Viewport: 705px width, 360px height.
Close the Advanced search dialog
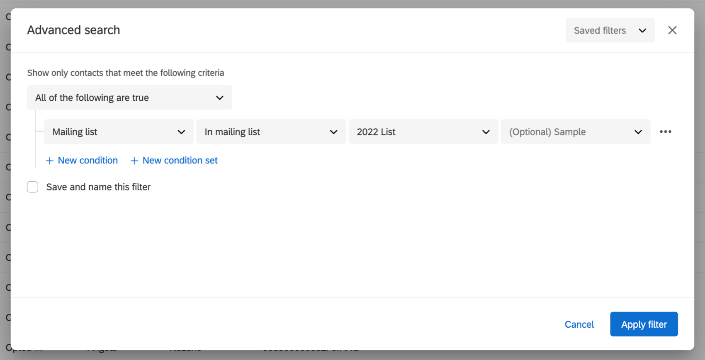[x=672, y=30]
